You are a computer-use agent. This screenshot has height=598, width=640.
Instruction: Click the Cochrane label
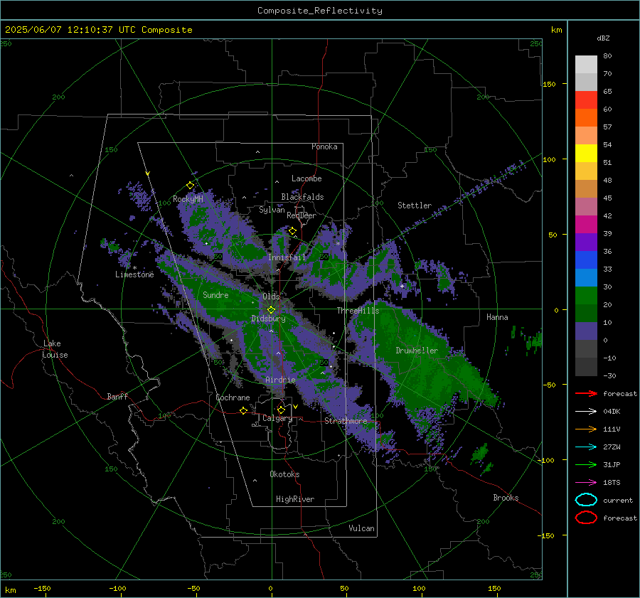233,397
